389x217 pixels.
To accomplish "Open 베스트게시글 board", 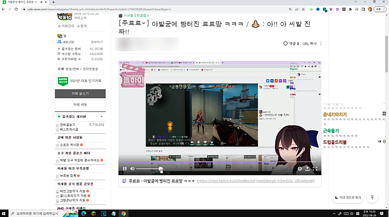I will (x=69, y=129).
